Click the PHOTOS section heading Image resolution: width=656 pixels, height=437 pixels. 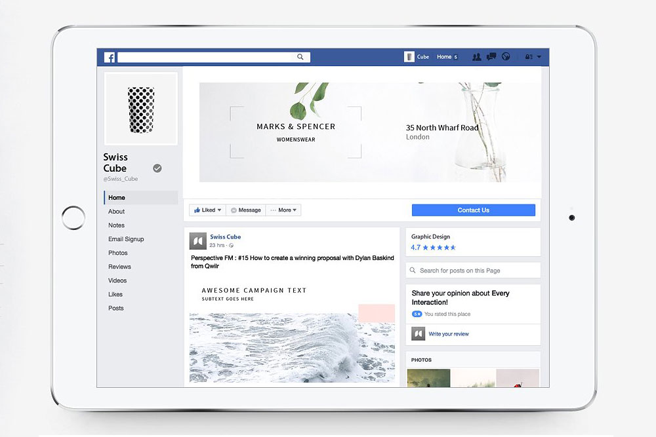[421, 360]
